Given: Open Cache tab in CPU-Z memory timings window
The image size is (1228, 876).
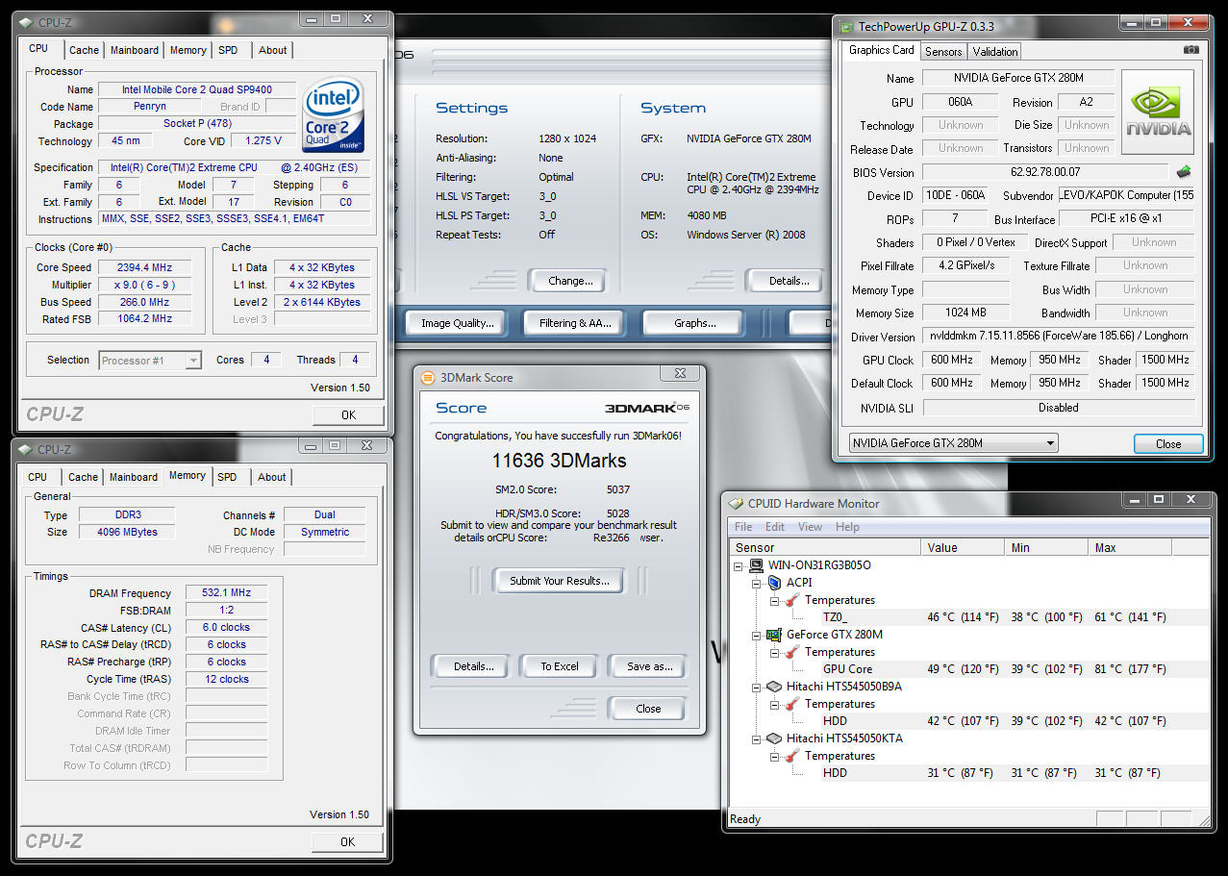Looking at the screenshot, I should (83, 477).
